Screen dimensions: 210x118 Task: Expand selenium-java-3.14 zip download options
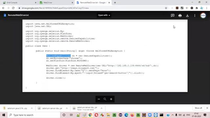pos(32,108)
